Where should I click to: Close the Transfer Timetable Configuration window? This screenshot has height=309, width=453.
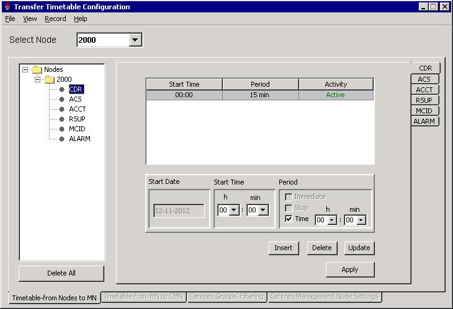coord(444,7)
